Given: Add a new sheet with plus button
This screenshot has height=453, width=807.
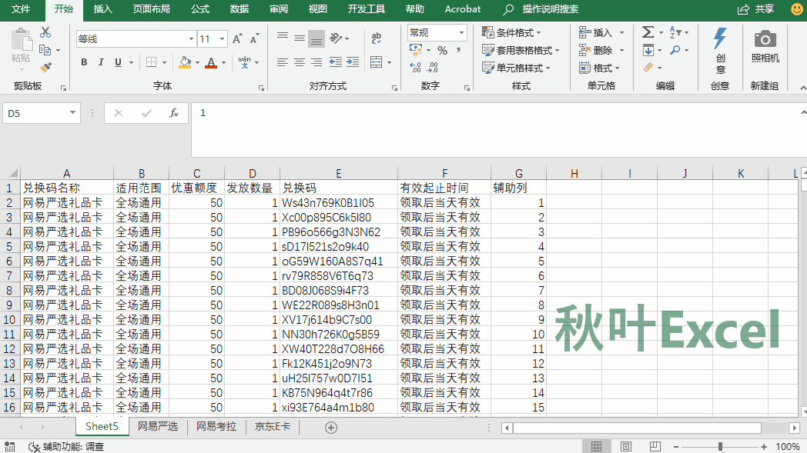Looking at the screenshot, I should 331,428.
